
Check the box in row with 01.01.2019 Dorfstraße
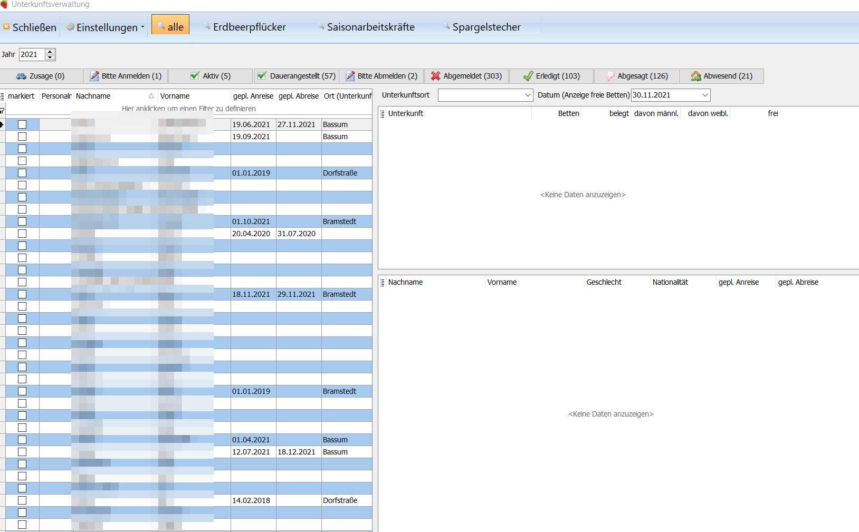[x=22, y=173]
